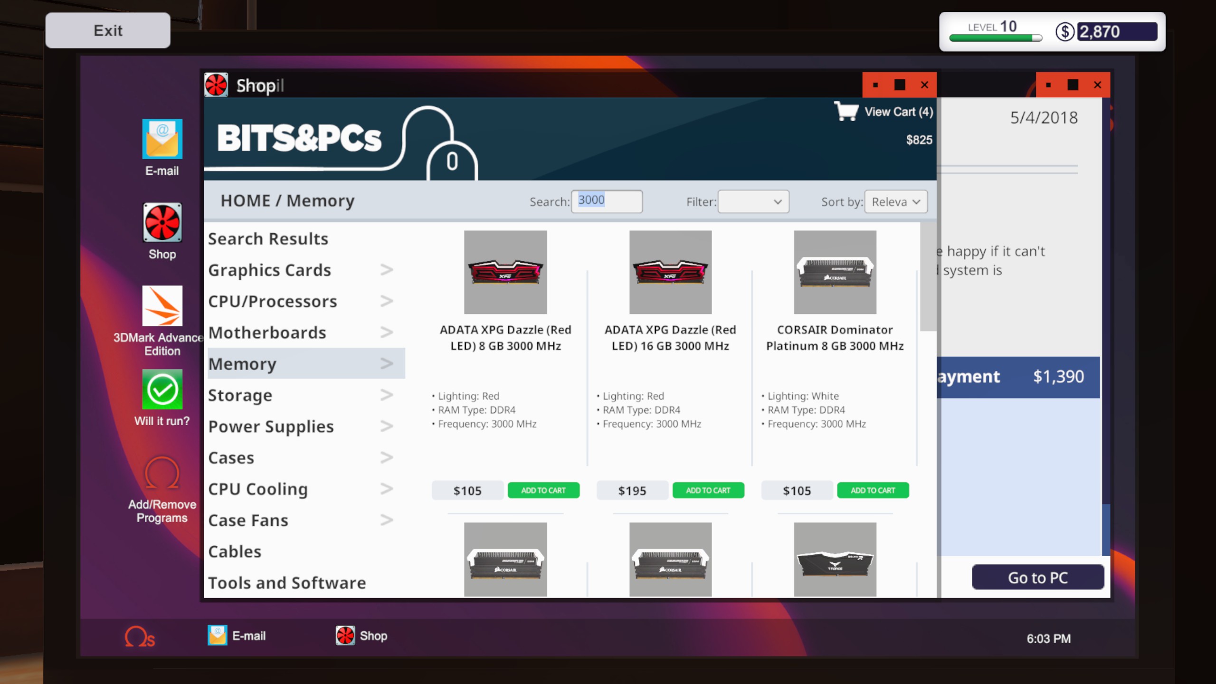Image resolution: width=1216 pixels, height=684 pixels.
Task: Open the T-Force RAM product image
Action: pyautogui.click(x=835, y=560)
